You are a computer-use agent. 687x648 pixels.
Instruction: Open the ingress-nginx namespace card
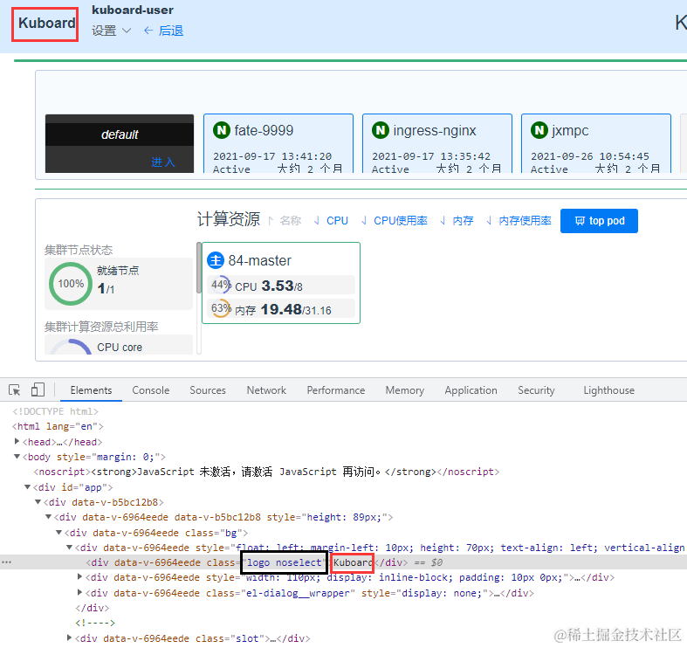(x=437, y=143)
